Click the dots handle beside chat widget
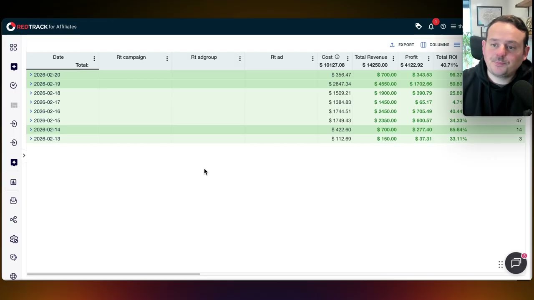Screen dimensions: 534x300 coord(501,265)
